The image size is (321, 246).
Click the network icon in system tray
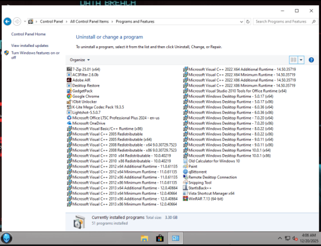288,238
